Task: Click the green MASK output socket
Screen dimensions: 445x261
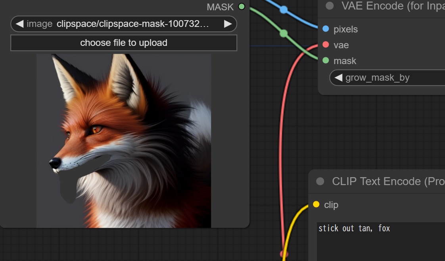Action: pos(242,6)
